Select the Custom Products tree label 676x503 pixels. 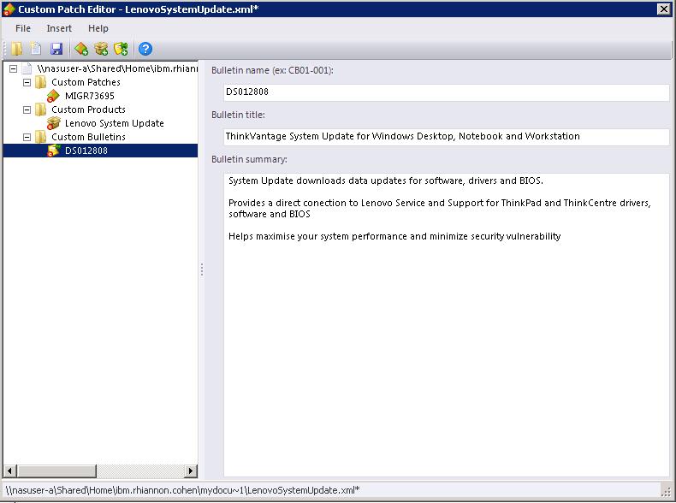click(88, 109)
